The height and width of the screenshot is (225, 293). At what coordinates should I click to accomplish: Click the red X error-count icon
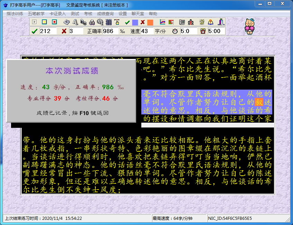pos(64,31)
